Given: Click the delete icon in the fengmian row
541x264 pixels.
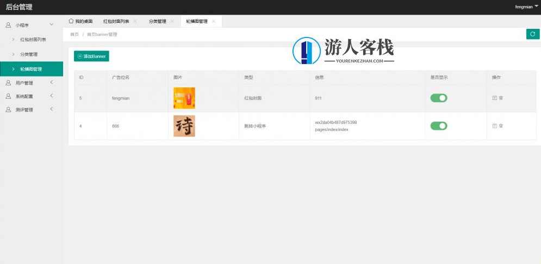Looking at the screenshot, I should click(501, 98).
